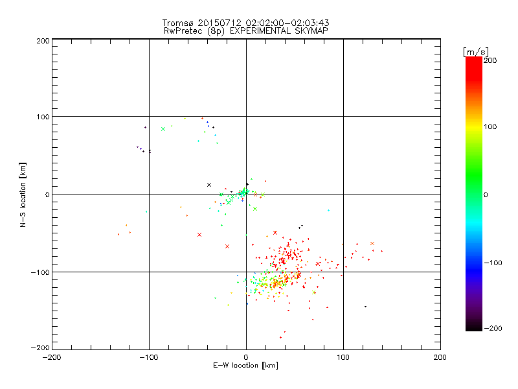Click the 'RwPretec (8p) EXPERIMENTAL SKYMAP' subtitle

pos(246,30)
